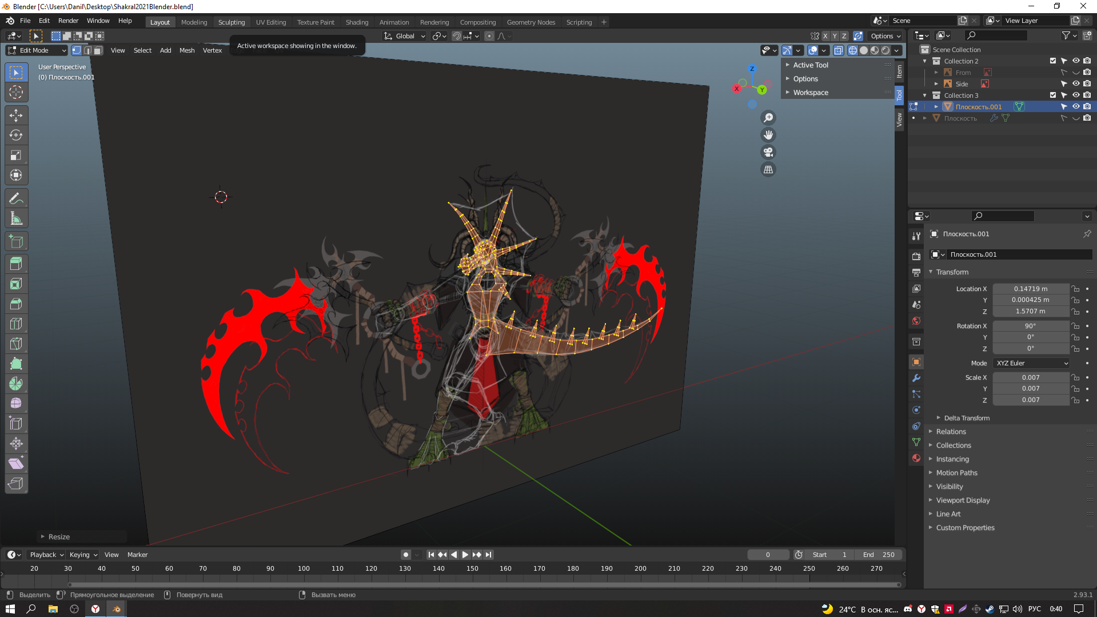Select the Bevel tool
Image resolution: width=1097 pixels, height=617 pixels.
(16, 304)
